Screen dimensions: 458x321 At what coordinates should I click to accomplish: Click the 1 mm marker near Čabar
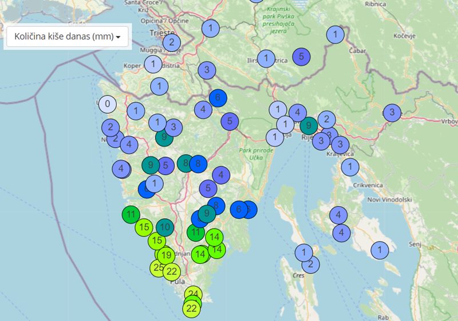point(335,35)
